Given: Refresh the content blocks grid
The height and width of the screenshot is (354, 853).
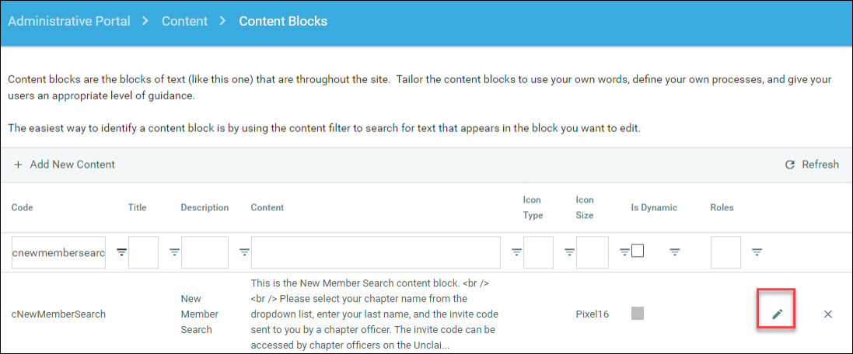Looking at the screenshot, I should click(x=812, y=165).
